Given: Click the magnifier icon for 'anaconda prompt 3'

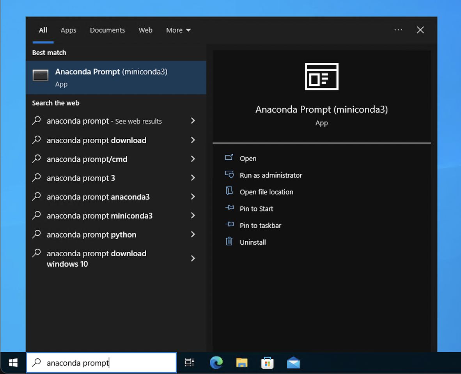Looking at the screenshot, I should [x=36, y=177].
